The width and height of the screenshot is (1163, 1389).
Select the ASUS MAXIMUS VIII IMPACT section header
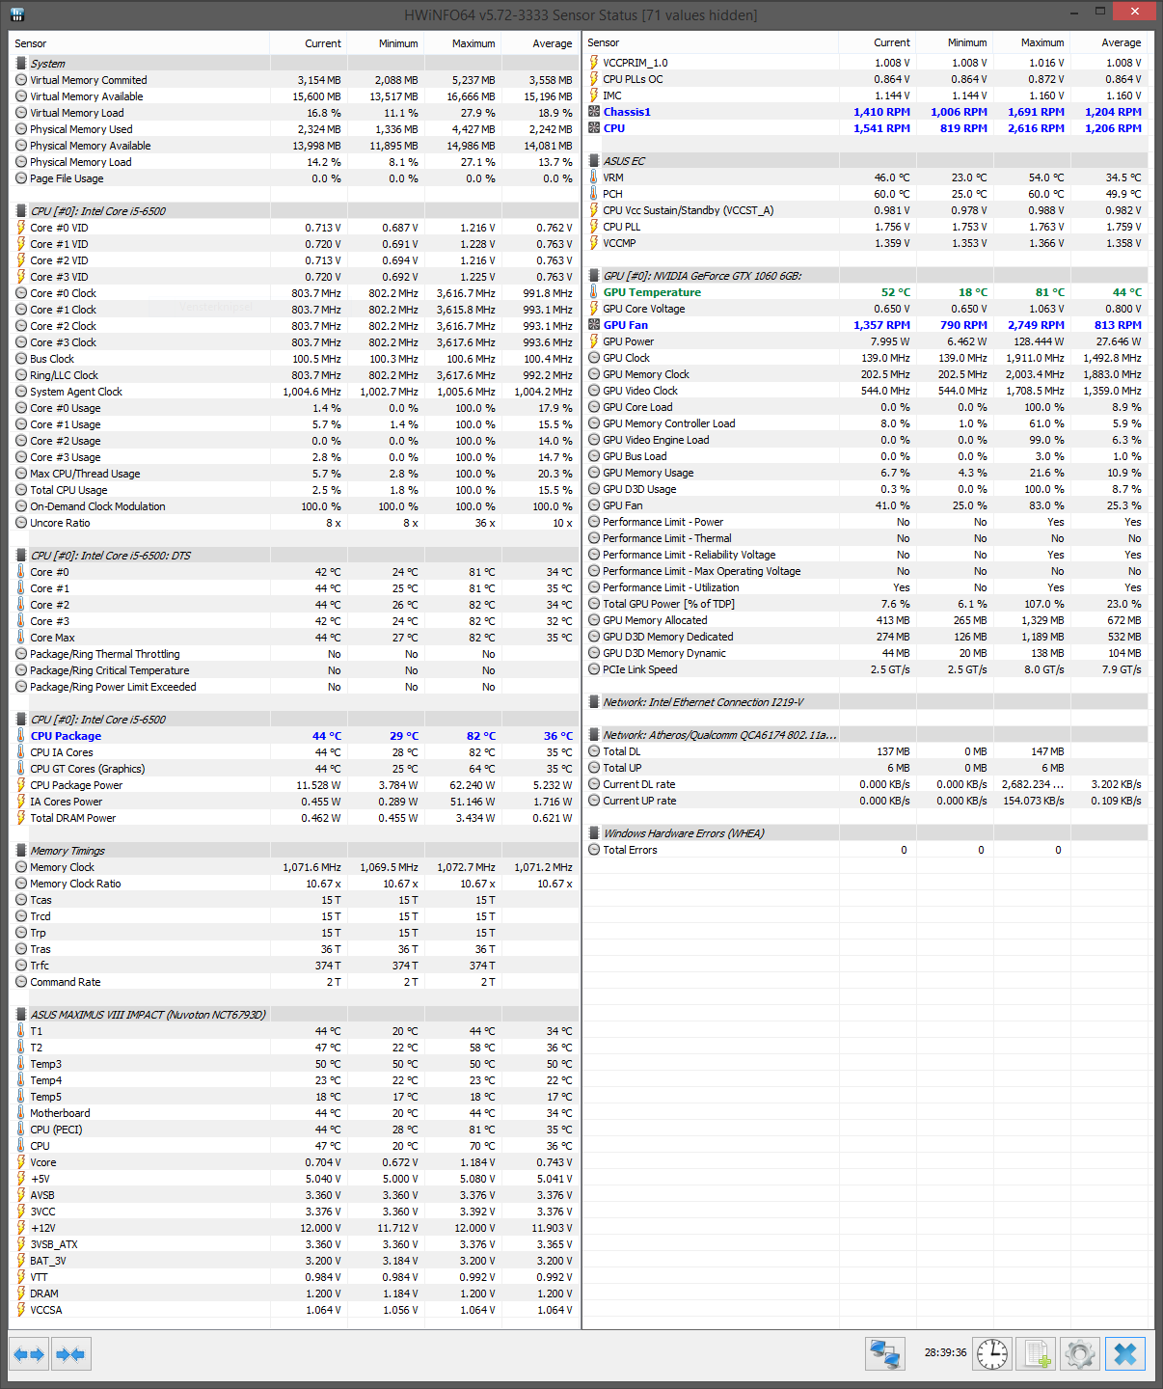pos(293,1015)
